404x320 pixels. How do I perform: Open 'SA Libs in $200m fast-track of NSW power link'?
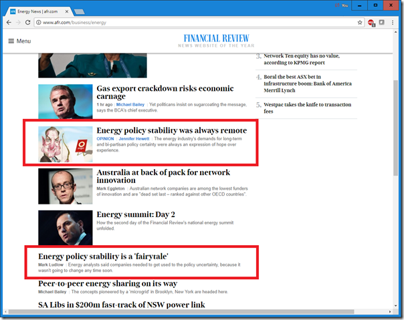coord(122,305)
